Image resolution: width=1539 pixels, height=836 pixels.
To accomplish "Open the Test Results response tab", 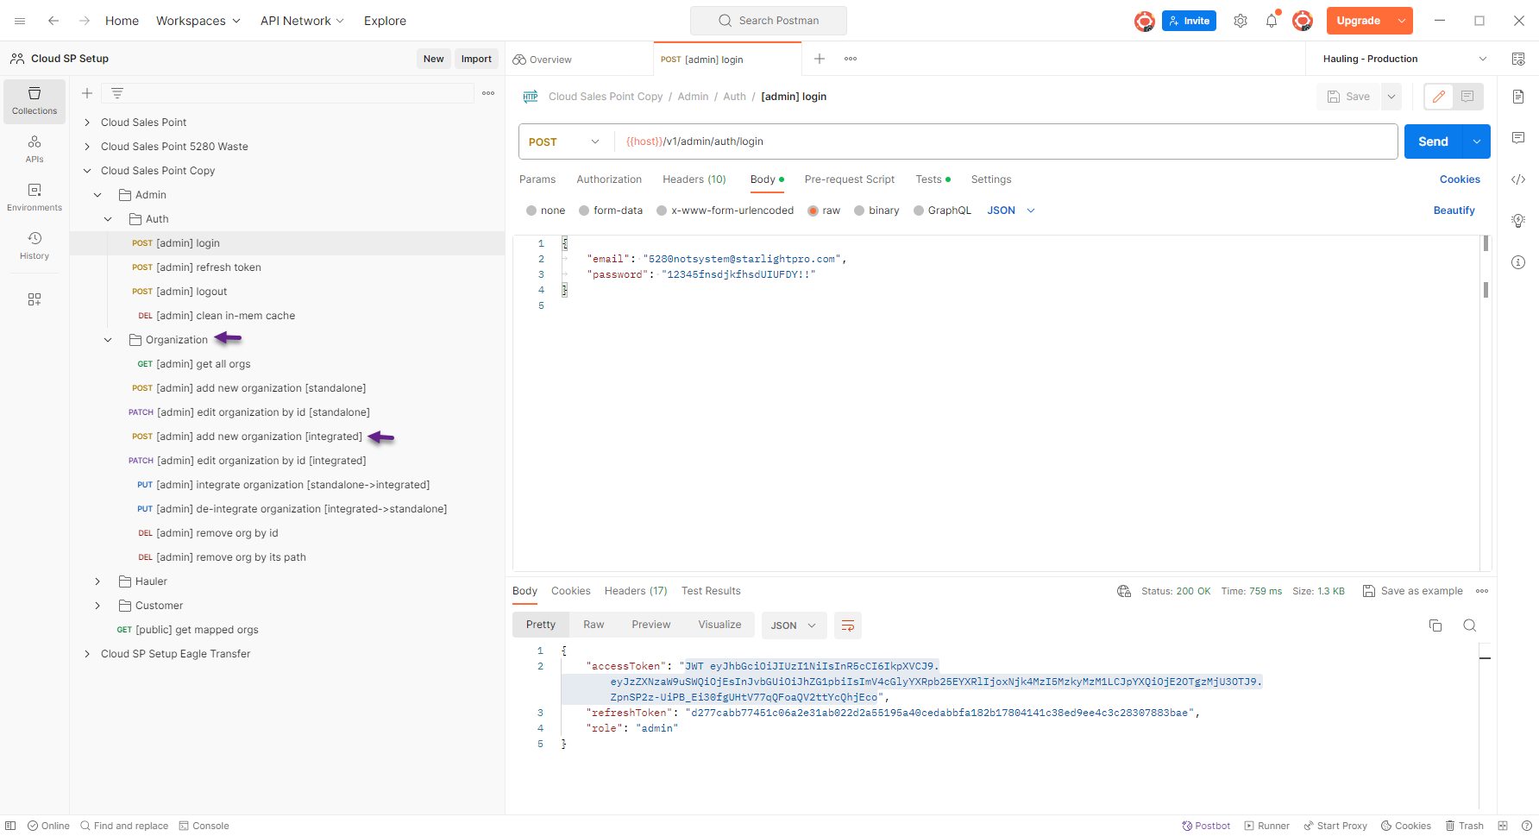I will pos(711,591).
